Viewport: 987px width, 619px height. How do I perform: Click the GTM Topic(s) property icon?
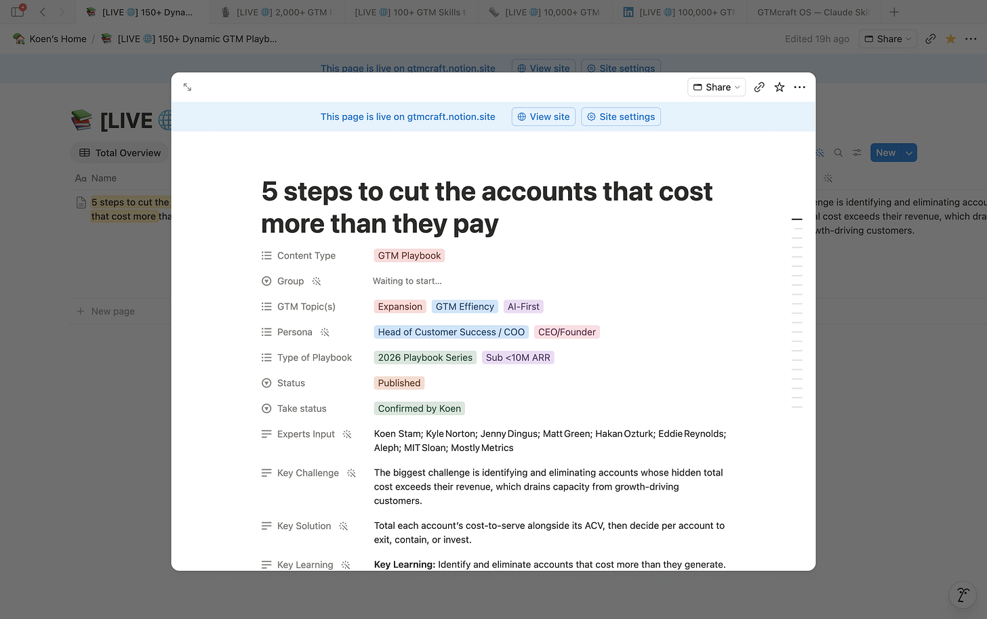(x=266, y=307)
